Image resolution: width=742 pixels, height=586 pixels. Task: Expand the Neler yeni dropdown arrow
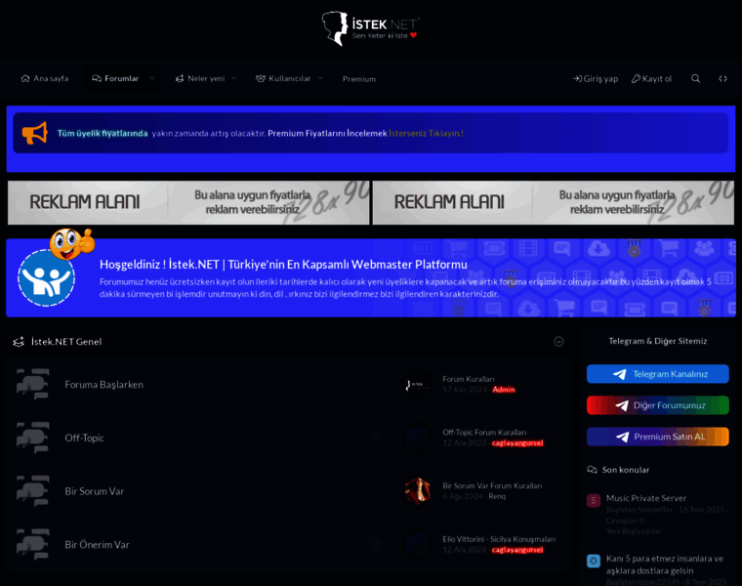(233, 78)
